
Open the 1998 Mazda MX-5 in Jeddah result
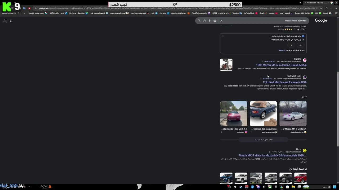pos(281,65)
